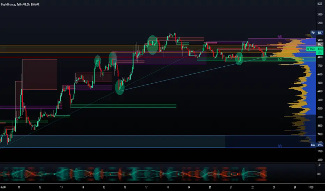The height and width of the screenshot is (191, 325).
Task: Select the blue D(S) support label
Action: coord(280,146)
